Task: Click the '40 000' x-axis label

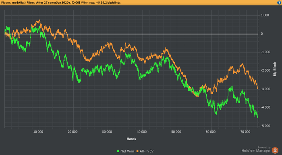Action: click(142, 132)
